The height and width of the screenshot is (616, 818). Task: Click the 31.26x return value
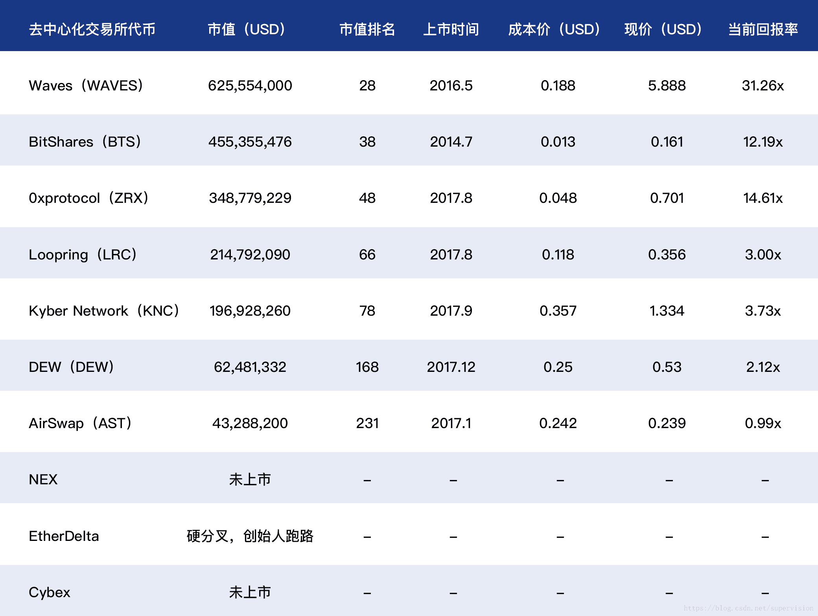[x=763, y=86]
